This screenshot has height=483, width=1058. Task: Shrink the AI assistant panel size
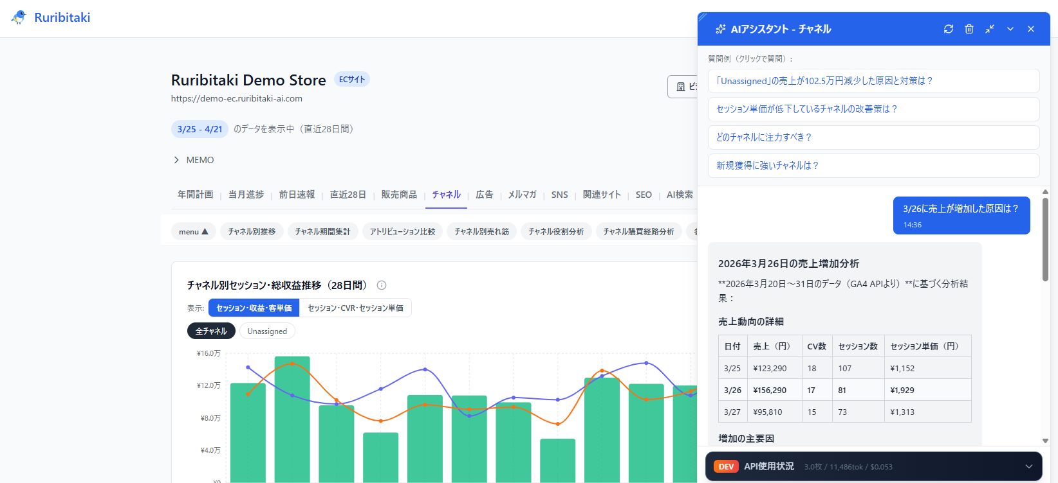point(990,29)
